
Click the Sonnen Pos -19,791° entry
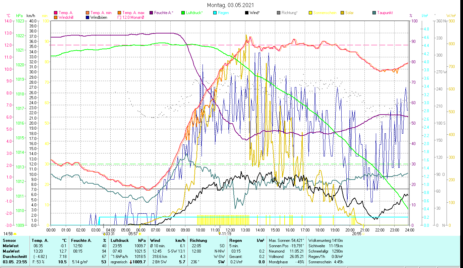(287, 246)
